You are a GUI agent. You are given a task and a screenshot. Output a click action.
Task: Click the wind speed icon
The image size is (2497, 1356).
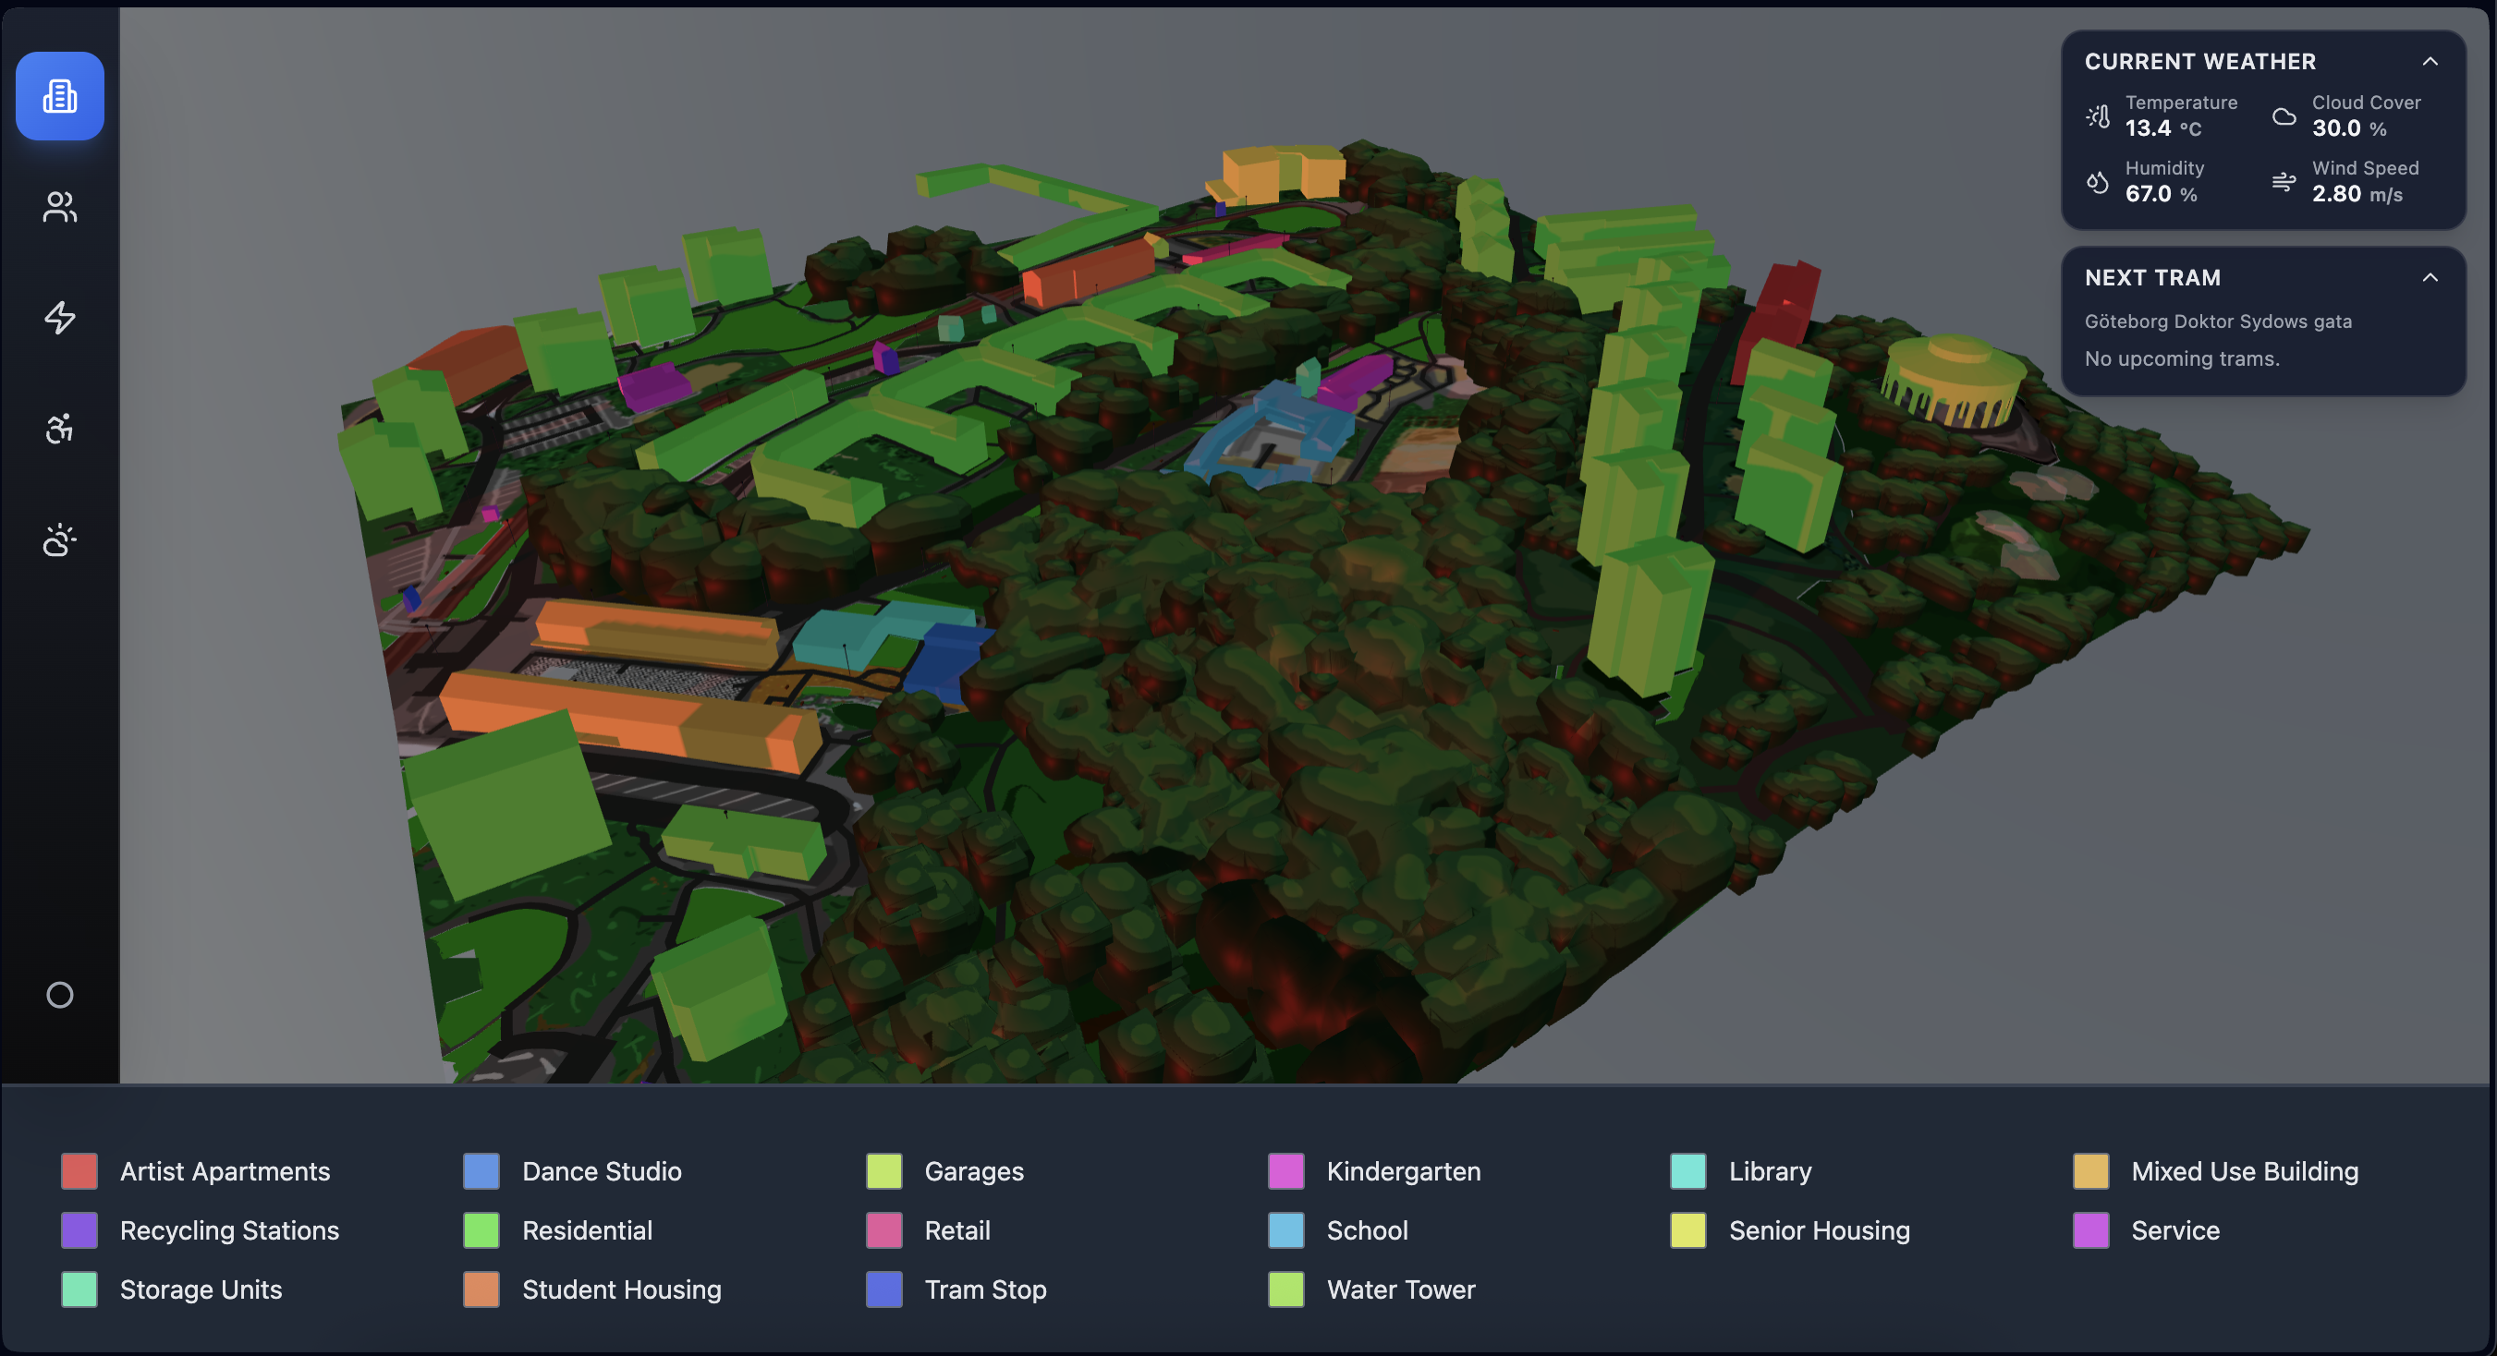click(2284, 182)
